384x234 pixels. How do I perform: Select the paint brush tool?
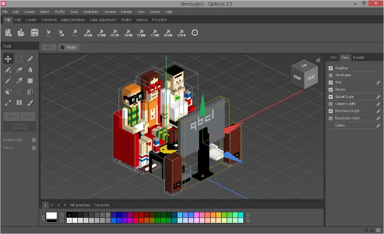click(x=30, y=103)
